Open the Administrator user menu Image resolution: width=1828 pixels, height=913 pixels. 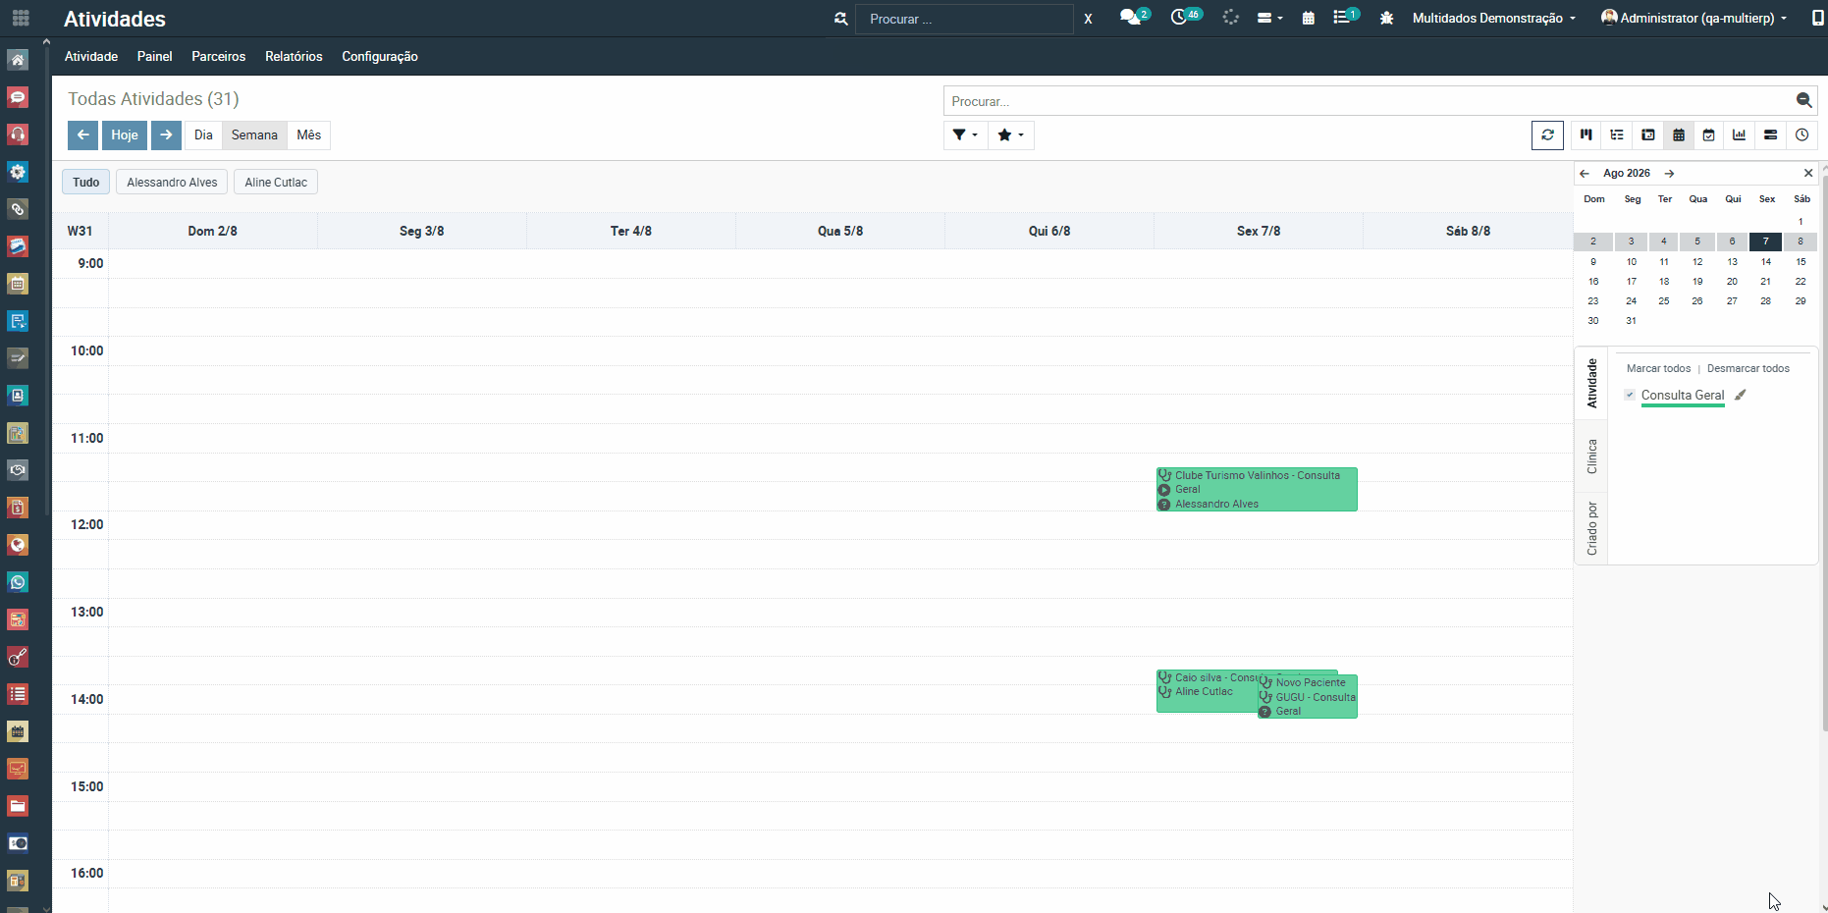(x=1694, y=18)
